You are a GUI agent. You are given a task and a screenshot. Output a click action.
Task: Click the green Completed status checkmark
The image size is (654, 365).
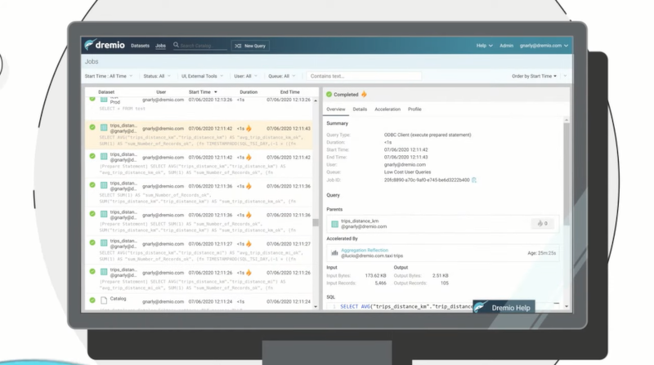[329, 95]
